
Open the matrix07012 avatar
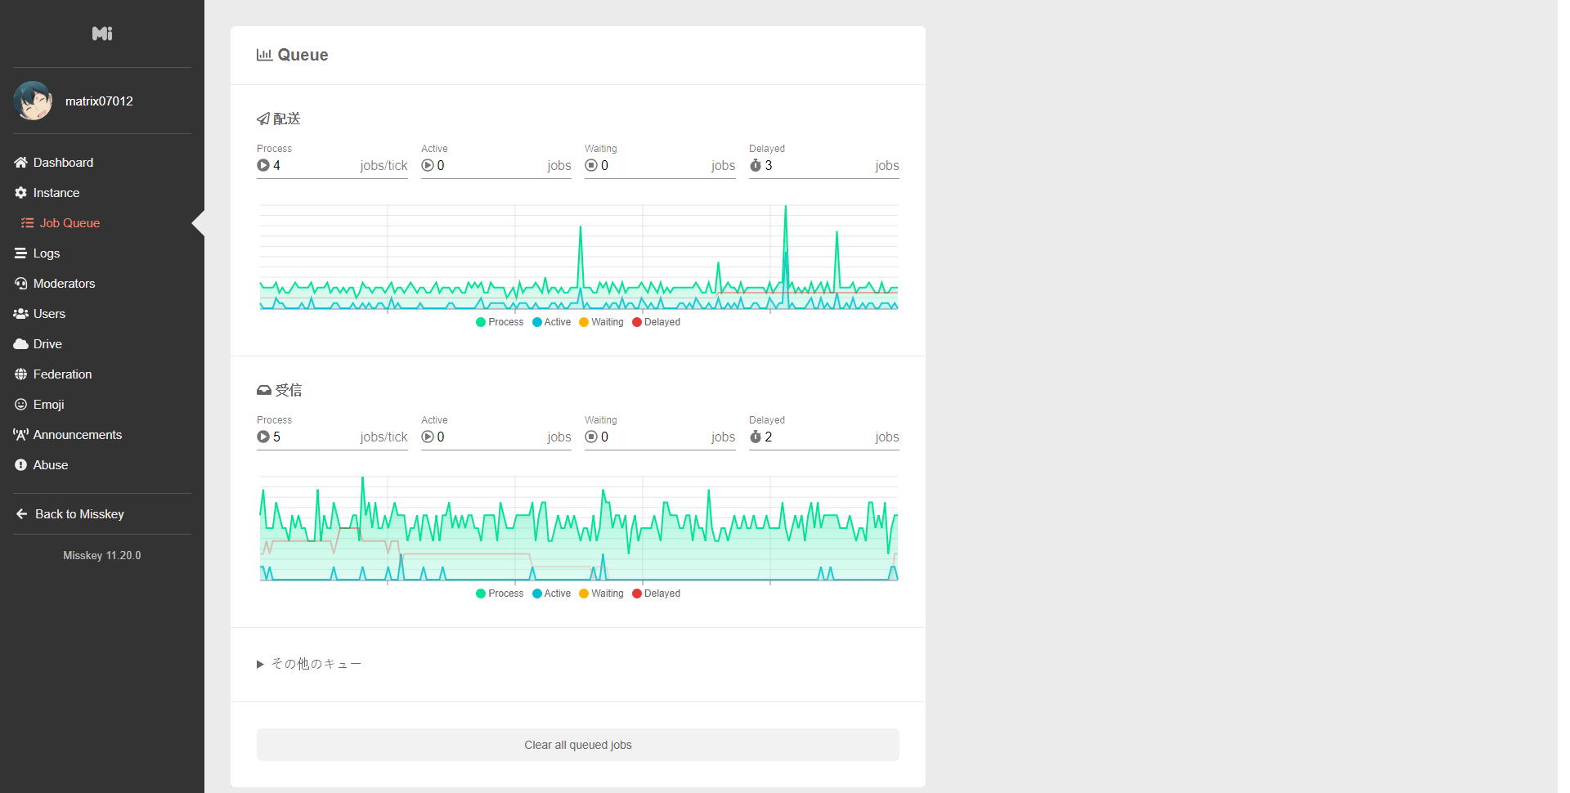[x=33, y=101]
